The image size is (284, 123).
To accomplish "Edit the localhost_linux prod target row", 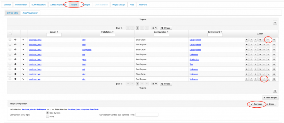I will (x=251, y=59).
